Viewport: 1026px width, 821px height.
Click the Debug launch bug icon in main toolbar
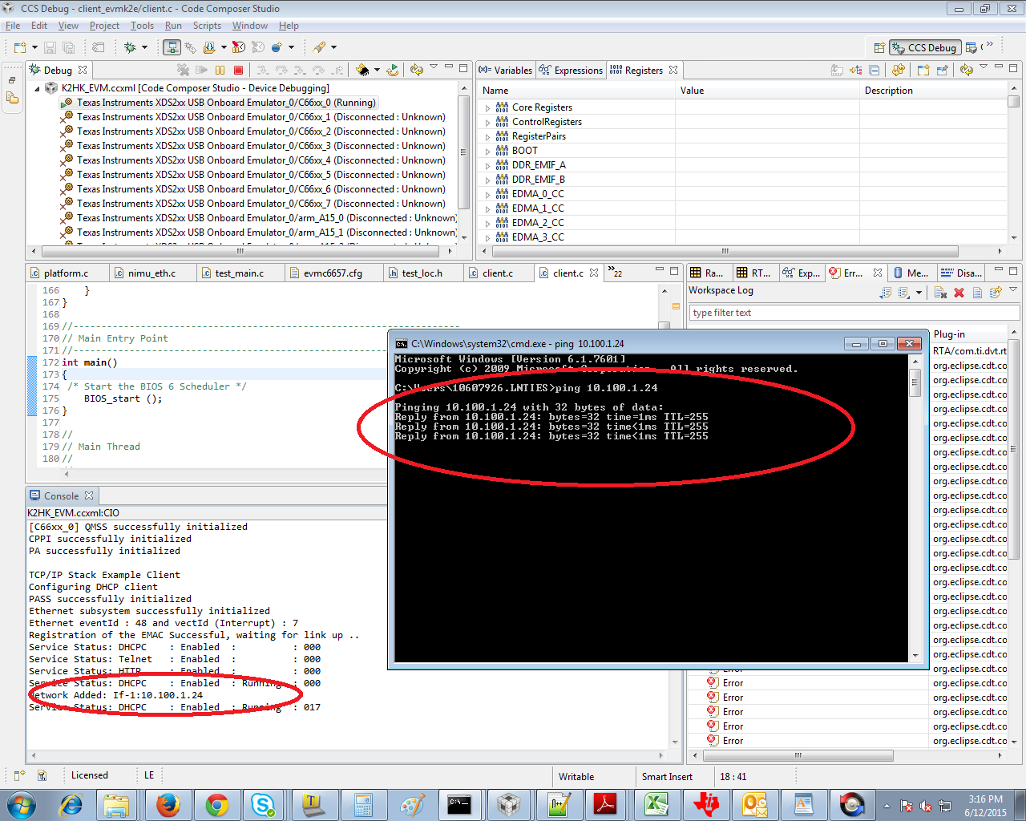[130, 47]
